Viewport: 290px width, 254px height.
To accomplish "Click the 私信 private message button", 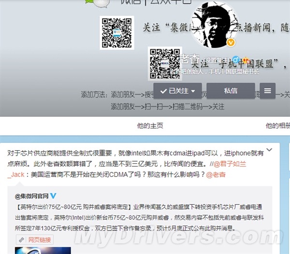I will (x=231, y=91).
